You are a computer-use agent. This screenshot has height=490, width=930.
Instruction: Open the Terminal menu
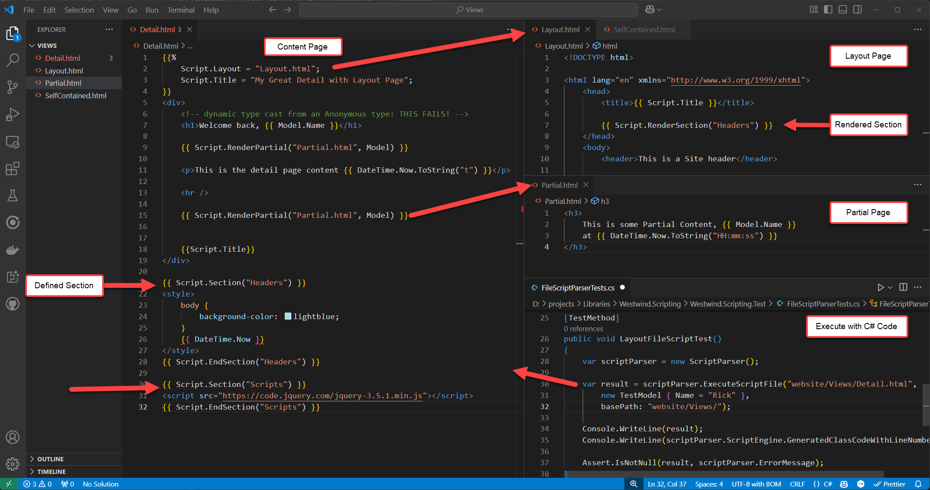point(181,10)
